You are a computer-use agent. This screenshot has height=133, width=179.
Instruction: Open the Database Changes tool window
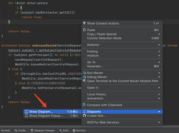[43, 130]
